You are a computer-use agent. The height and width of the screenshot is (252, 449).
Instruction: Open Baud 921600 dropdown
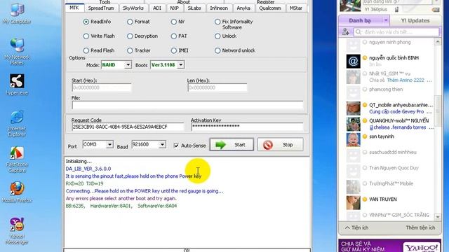(x=162, y=145)
